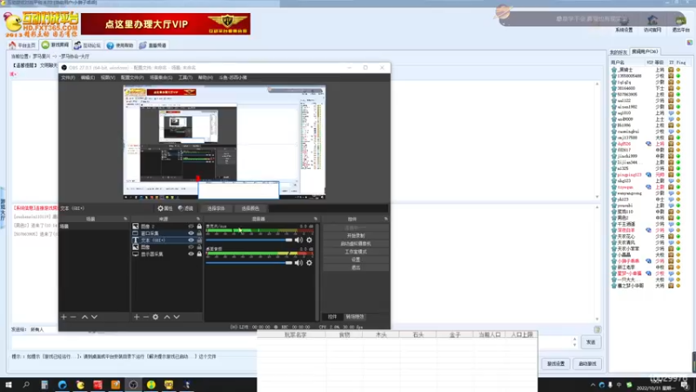Open OBS 工具(T) menu
This screenshot has height=392, width=696.
(x=185, y=78)
